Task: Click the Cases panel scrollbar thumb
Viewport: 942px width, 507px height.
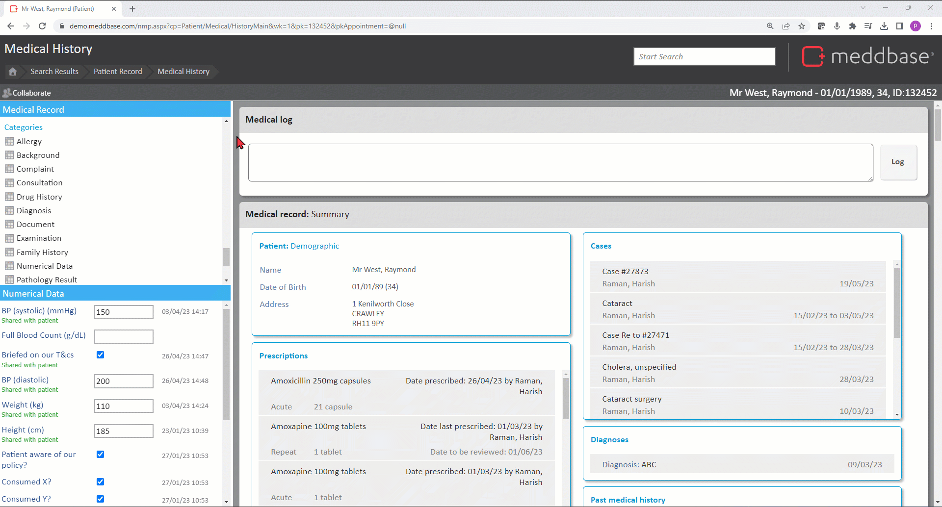Action: coord(897,303)
